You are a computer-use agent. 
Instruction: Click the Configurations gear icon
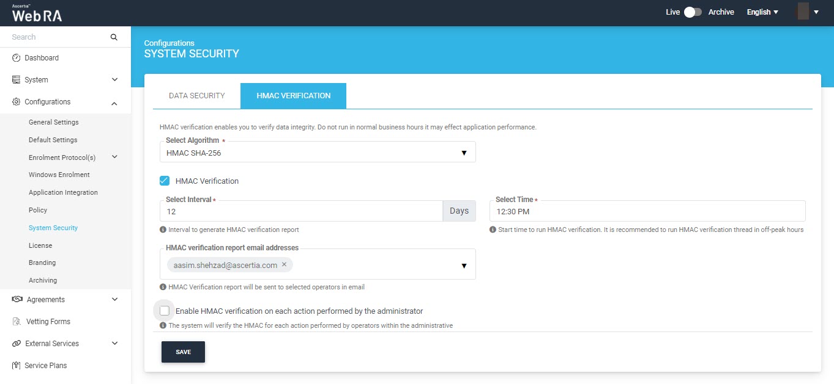(17, 102)
